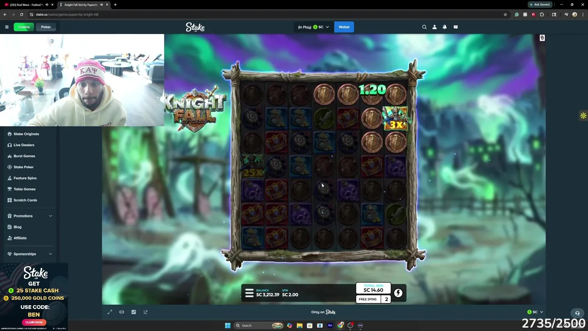Screen dimensions: 588x331
Task: Open the Affiliate link
Action: (20, 238)
